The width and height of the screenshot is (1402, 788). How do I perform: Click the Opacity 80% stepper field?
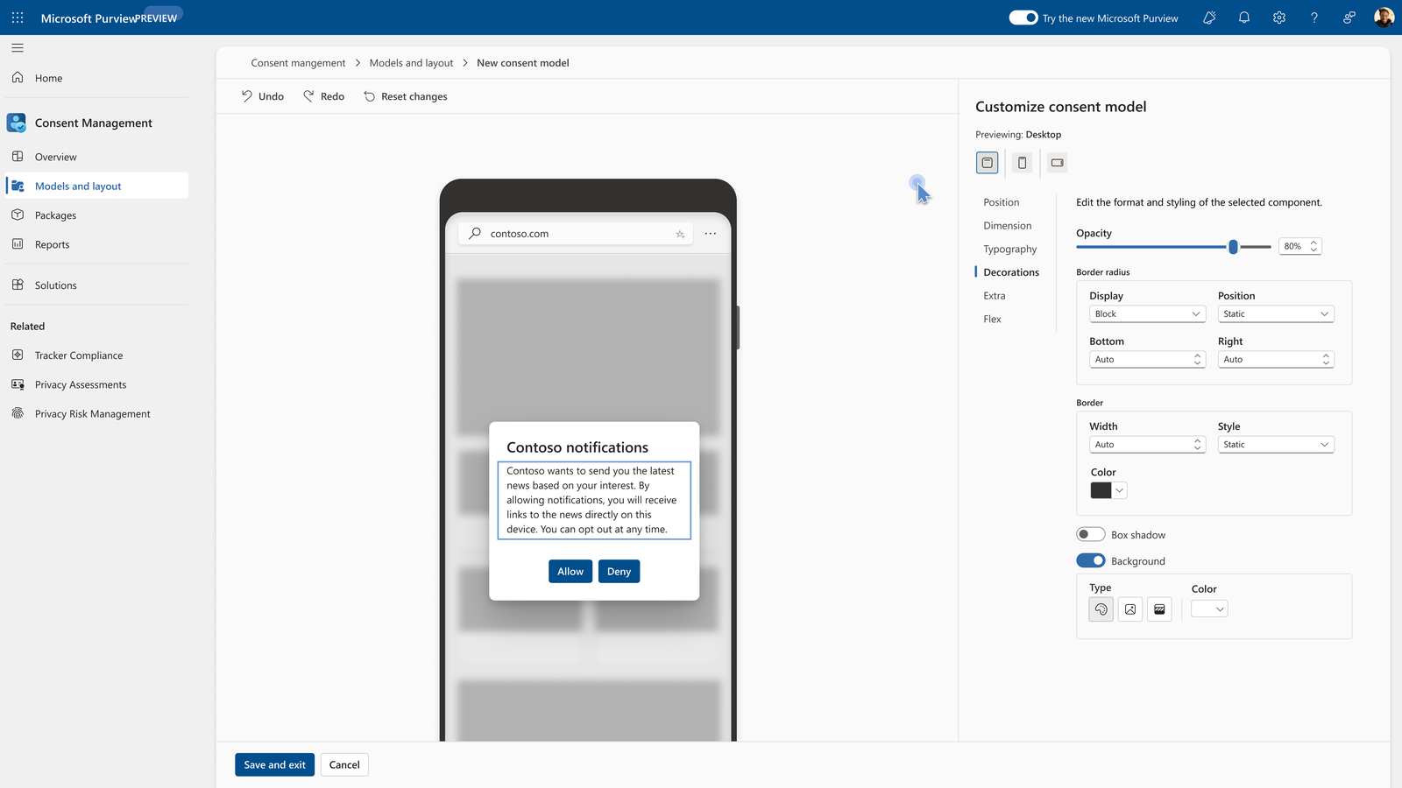point(1300,246)
